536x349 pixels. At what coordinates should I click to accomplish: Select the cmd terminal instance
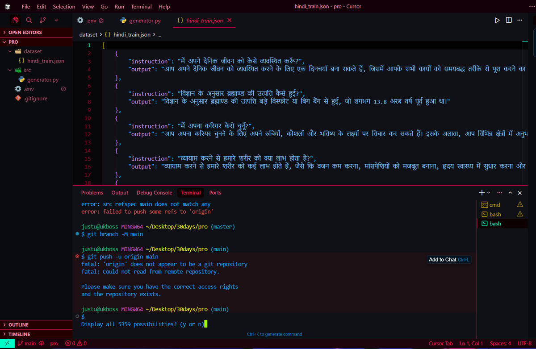(x=502, y=205)
